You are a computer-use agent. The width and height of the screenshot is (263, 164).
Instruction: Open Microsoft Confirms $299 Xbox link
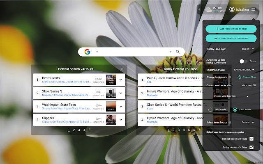pos(67,95)
